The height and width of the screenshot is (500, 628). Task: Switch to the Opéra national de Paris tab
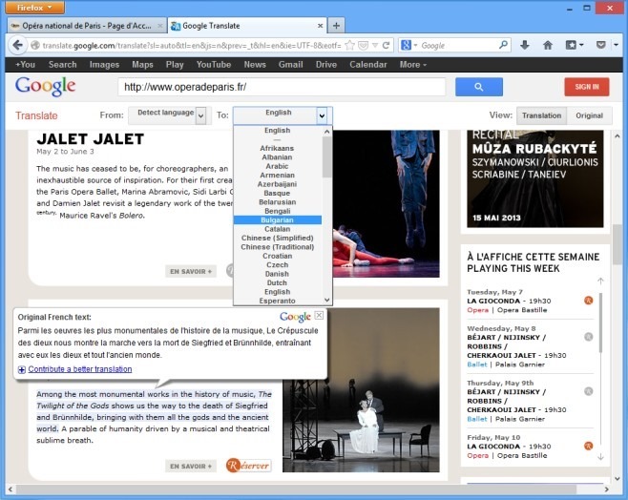[87, 26]
